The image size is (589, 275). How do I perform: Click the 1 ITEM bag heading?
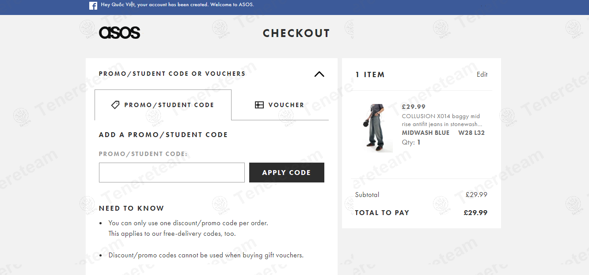point(370,75)
